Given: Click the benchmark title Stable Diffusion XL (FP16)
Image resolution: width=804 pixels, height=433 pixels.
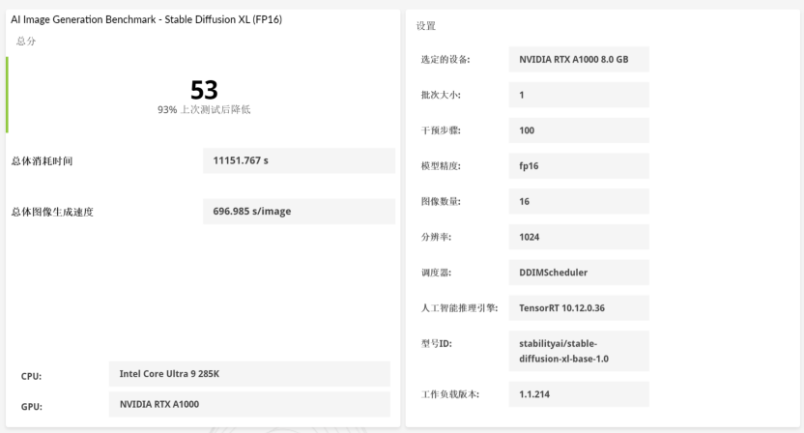Looking at the screenshot, I should coord(146,19).
